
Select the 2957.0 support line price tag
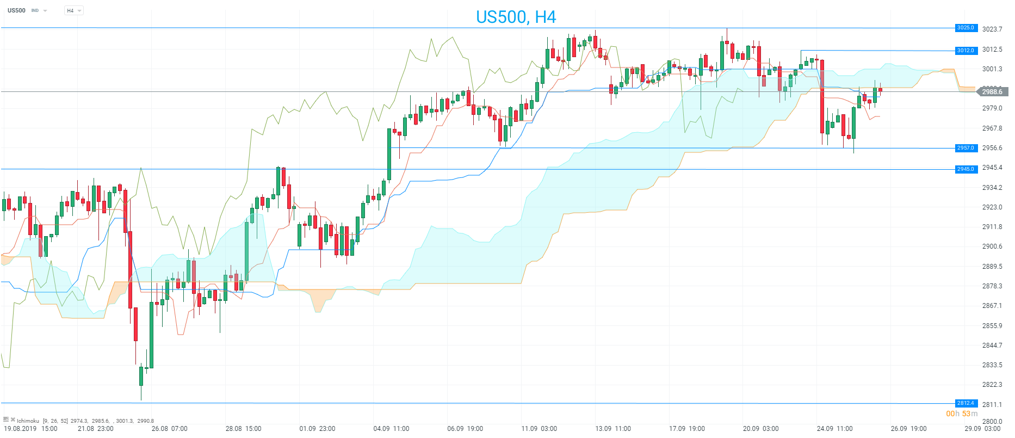966,148
